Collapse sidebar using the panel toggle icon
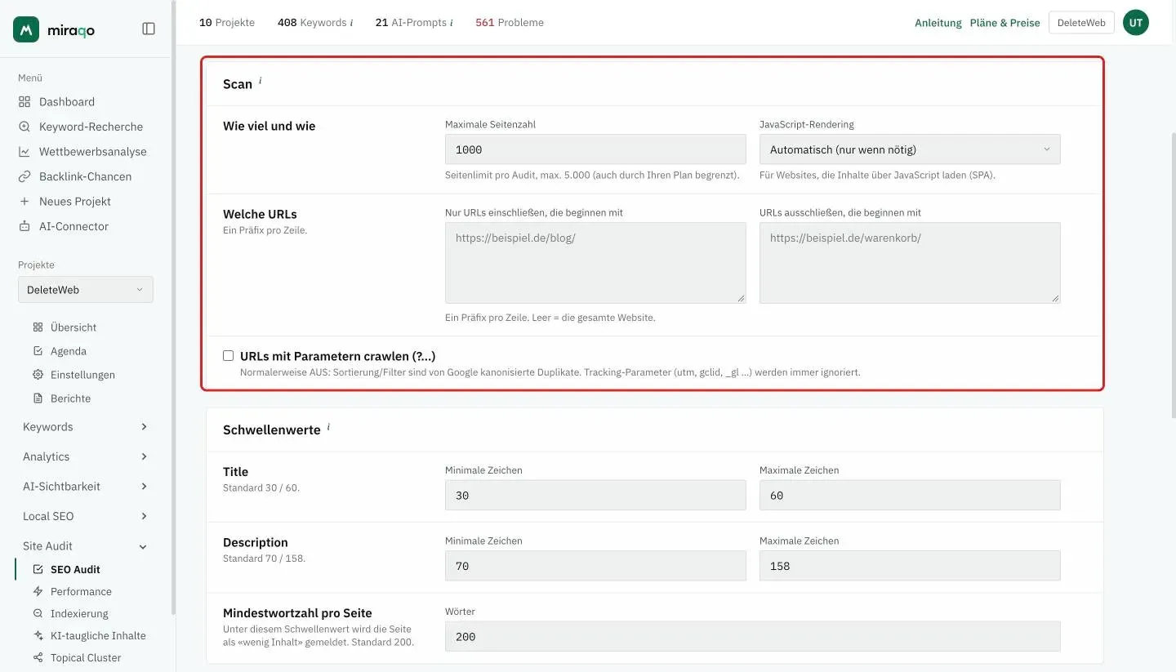Viewport: 1176px width, 672px height. 149,29
